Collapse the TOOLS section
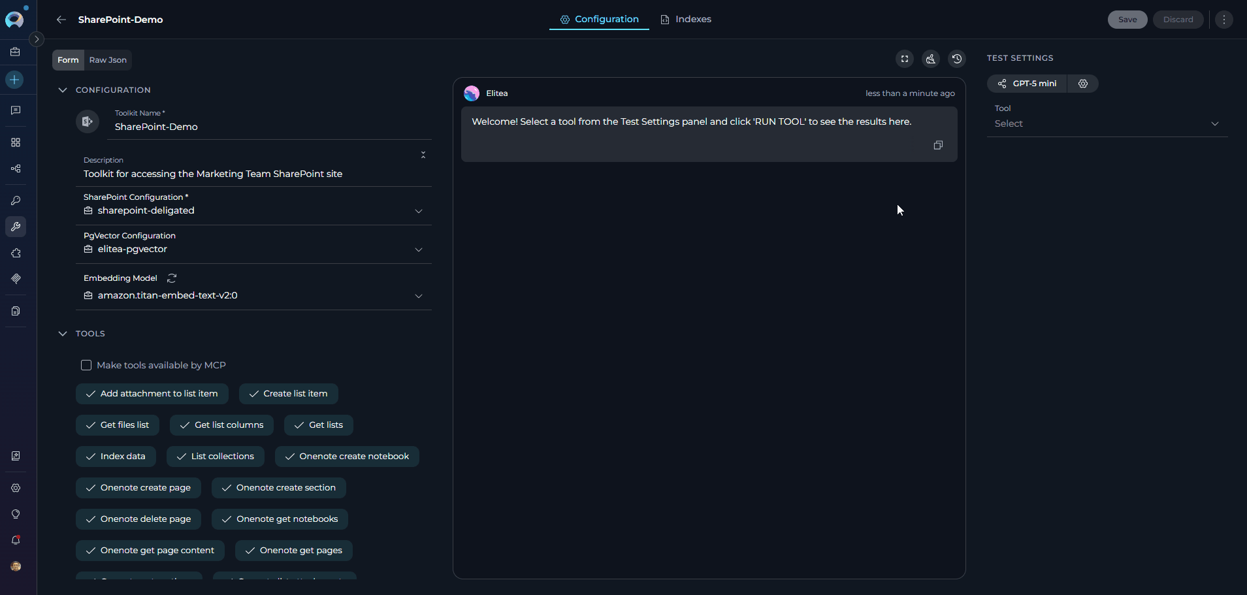This screenshot has height=595, width=1247. pos(63,334)
